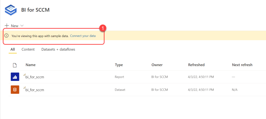
Task: Sort by the Owner column header
Action: 157,65
